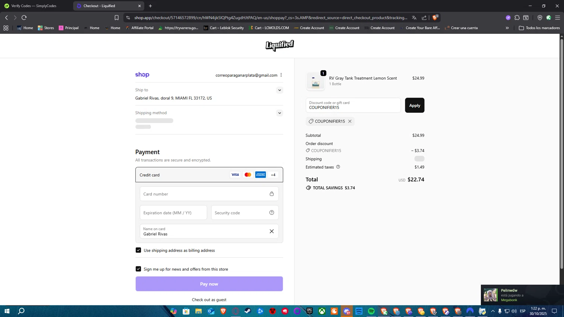Viewport: 564px width, 317px height.
Task: Show more bookmarks with double chevron
Action: [507, 28]
